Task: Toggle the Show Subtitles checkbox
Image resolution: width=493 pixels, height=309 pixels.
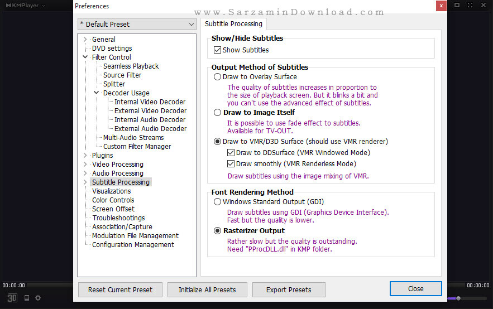Action: pos(217,50)
